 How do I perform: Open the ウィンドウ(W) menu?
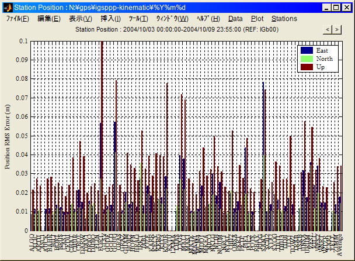tap(172, 19)
